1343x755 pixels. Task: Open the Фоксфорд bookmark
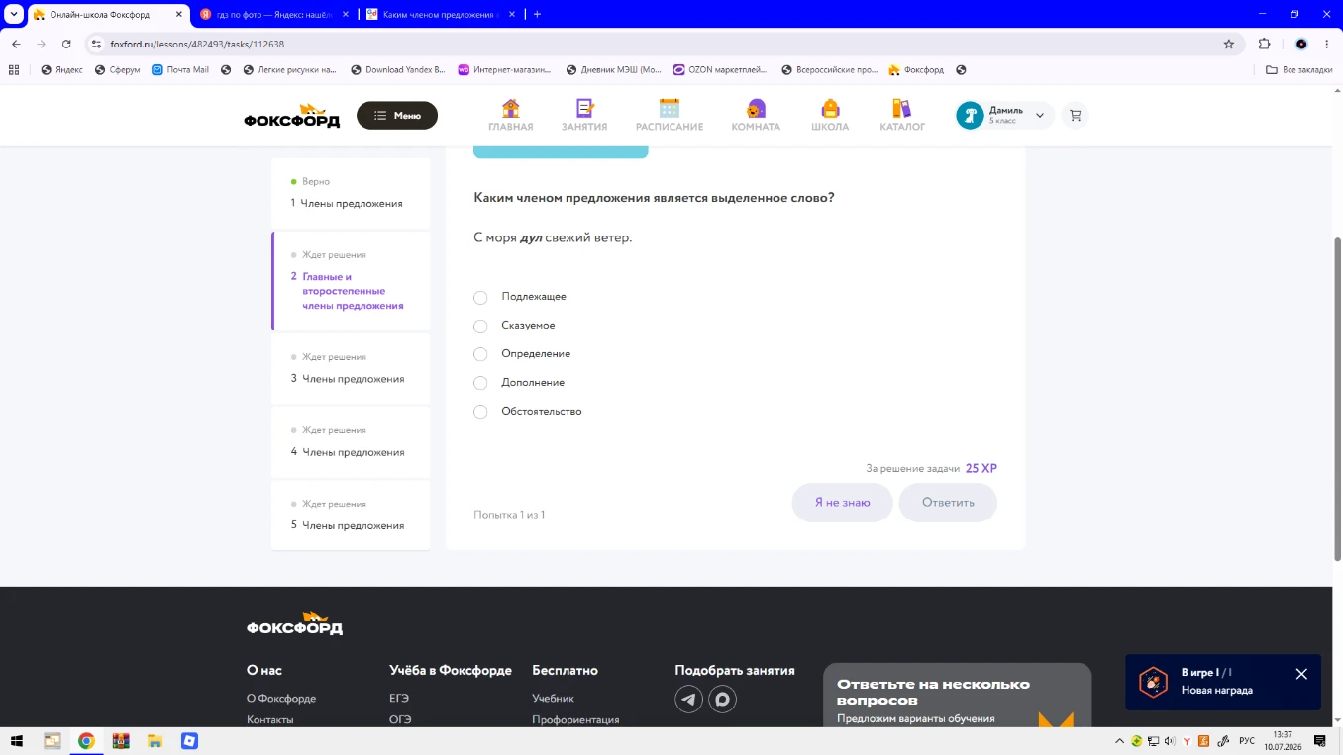coord(916,70)
